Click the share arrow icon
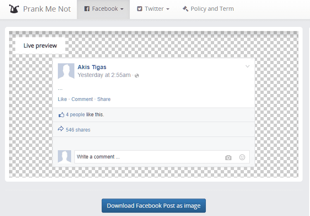 pyautogui.click(x=61, y=129)
